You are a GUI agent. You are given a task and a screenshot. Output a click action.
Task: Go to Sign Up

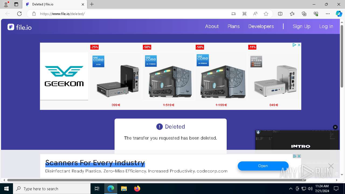pyautogui.click(x=302, y=26)
